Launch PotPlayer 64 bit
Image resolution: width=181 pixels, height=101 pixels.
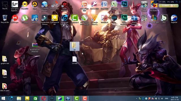[55, 20]
